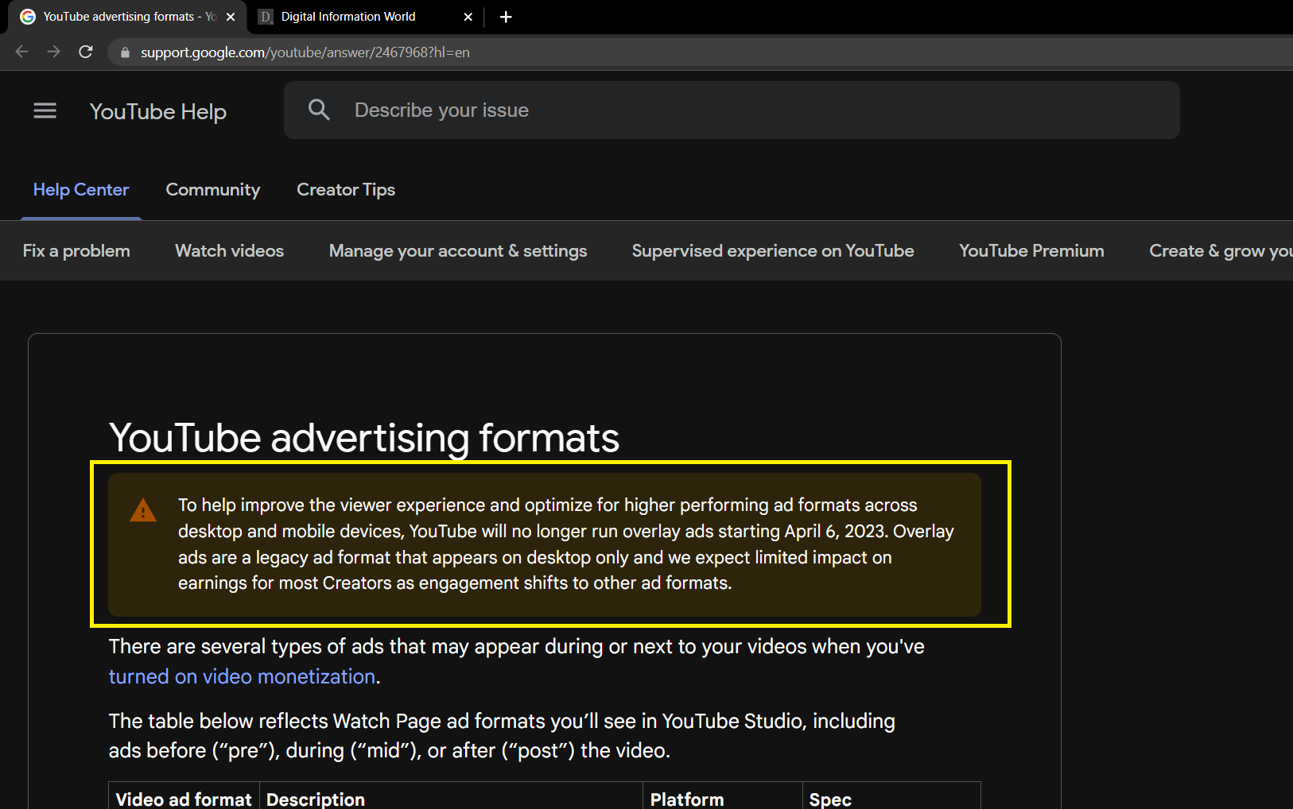The image size is (1293, 809).
Task: Open the YouTube Premium menu
Action: 1031,251
